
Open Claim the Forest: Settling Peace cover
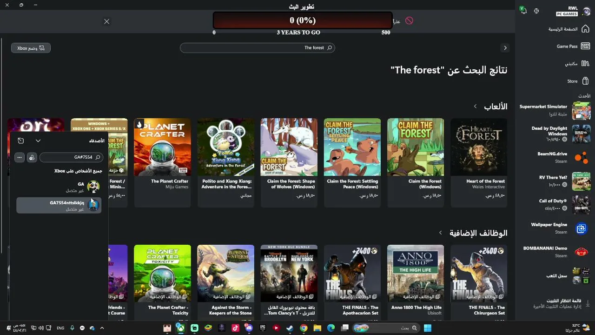(352, 147)
